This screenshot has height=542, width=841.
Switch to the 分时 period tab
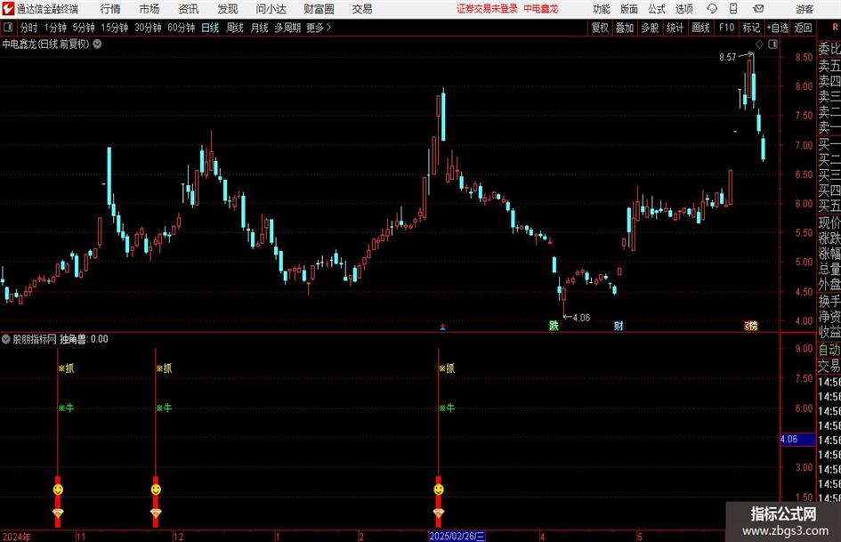coord(29,28)
